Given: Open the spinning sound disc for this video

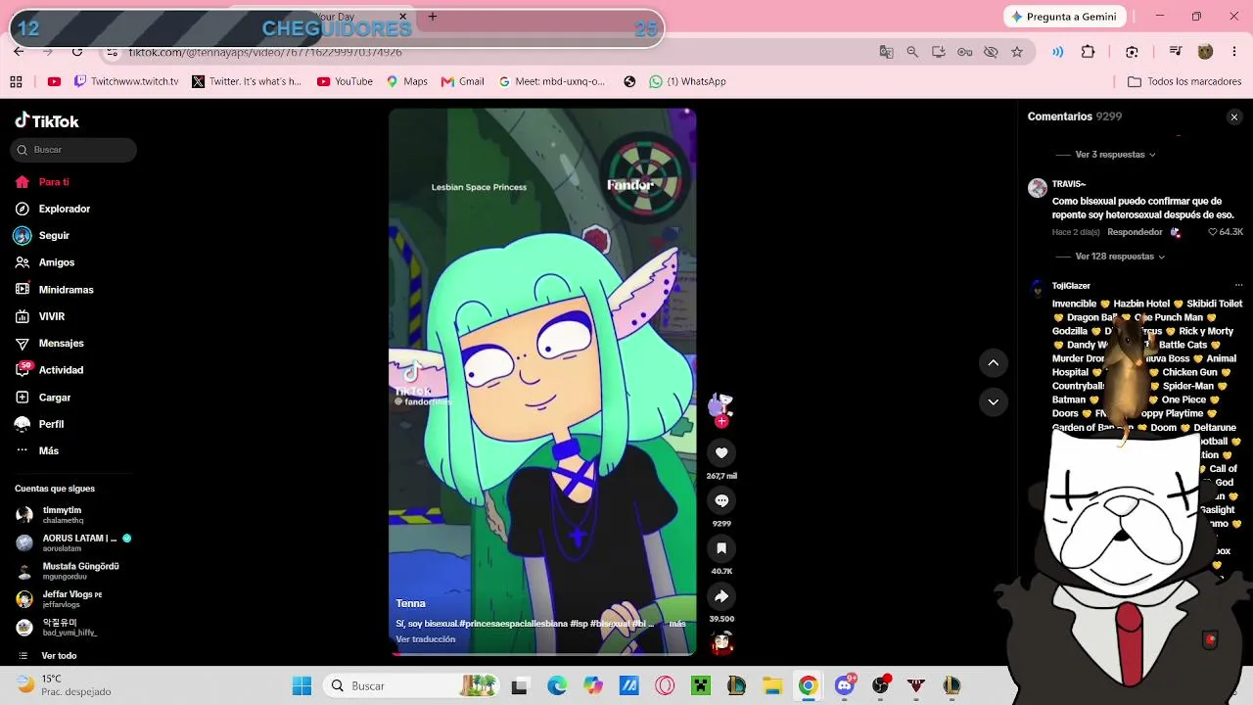Looking at the screenshot, I should [x=722, y=642].
